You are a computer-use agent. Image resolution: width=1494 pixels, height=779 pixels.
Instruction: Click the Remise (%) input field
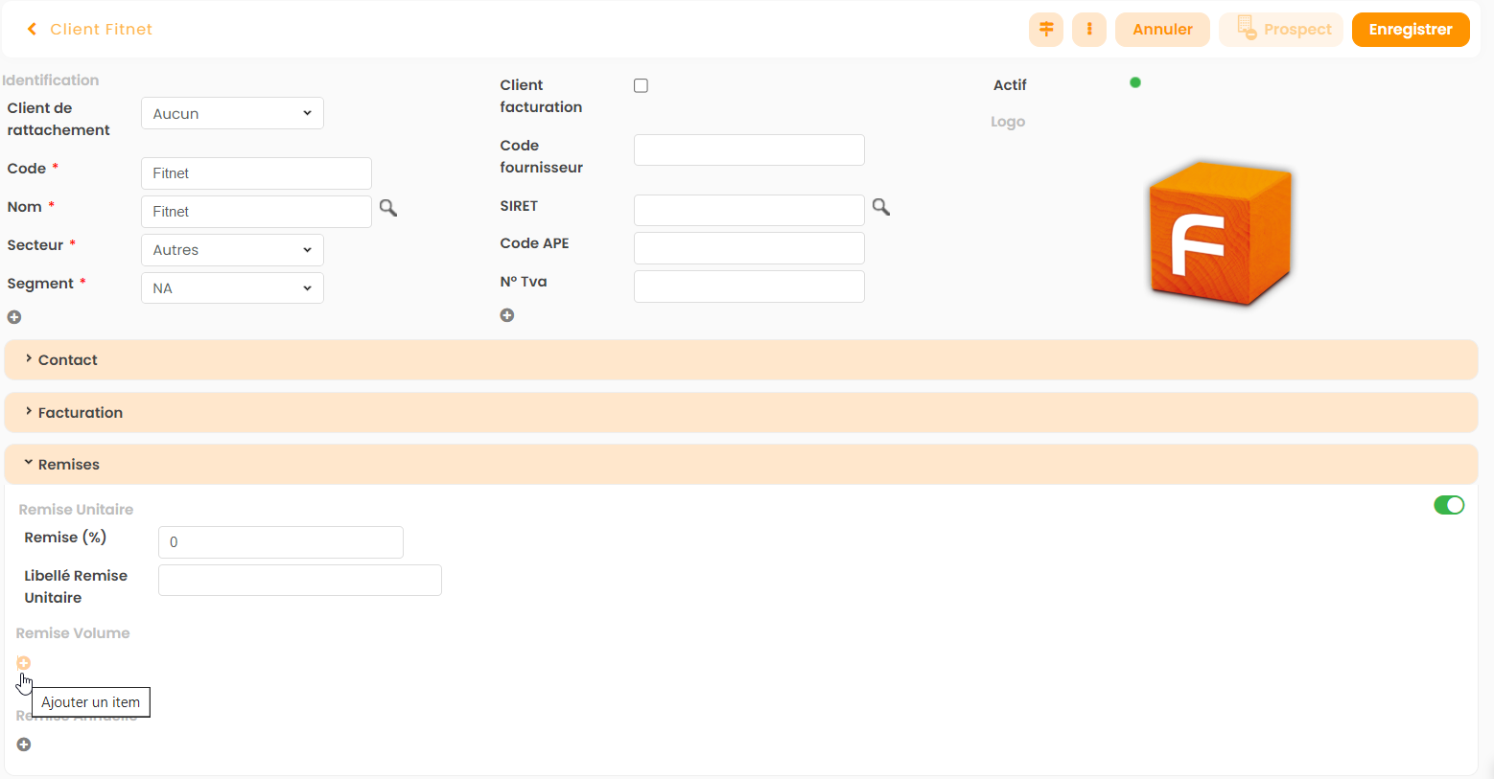(x=280, y=542)
